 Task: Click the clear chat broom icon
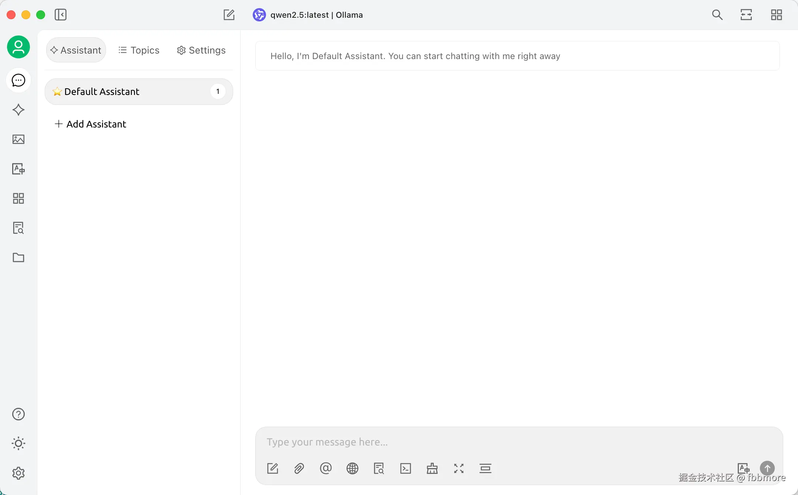[x=432, y=468]
